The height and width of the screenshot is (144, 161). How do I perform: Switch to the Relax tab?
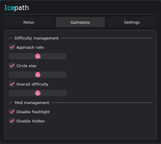click(29, 22)
